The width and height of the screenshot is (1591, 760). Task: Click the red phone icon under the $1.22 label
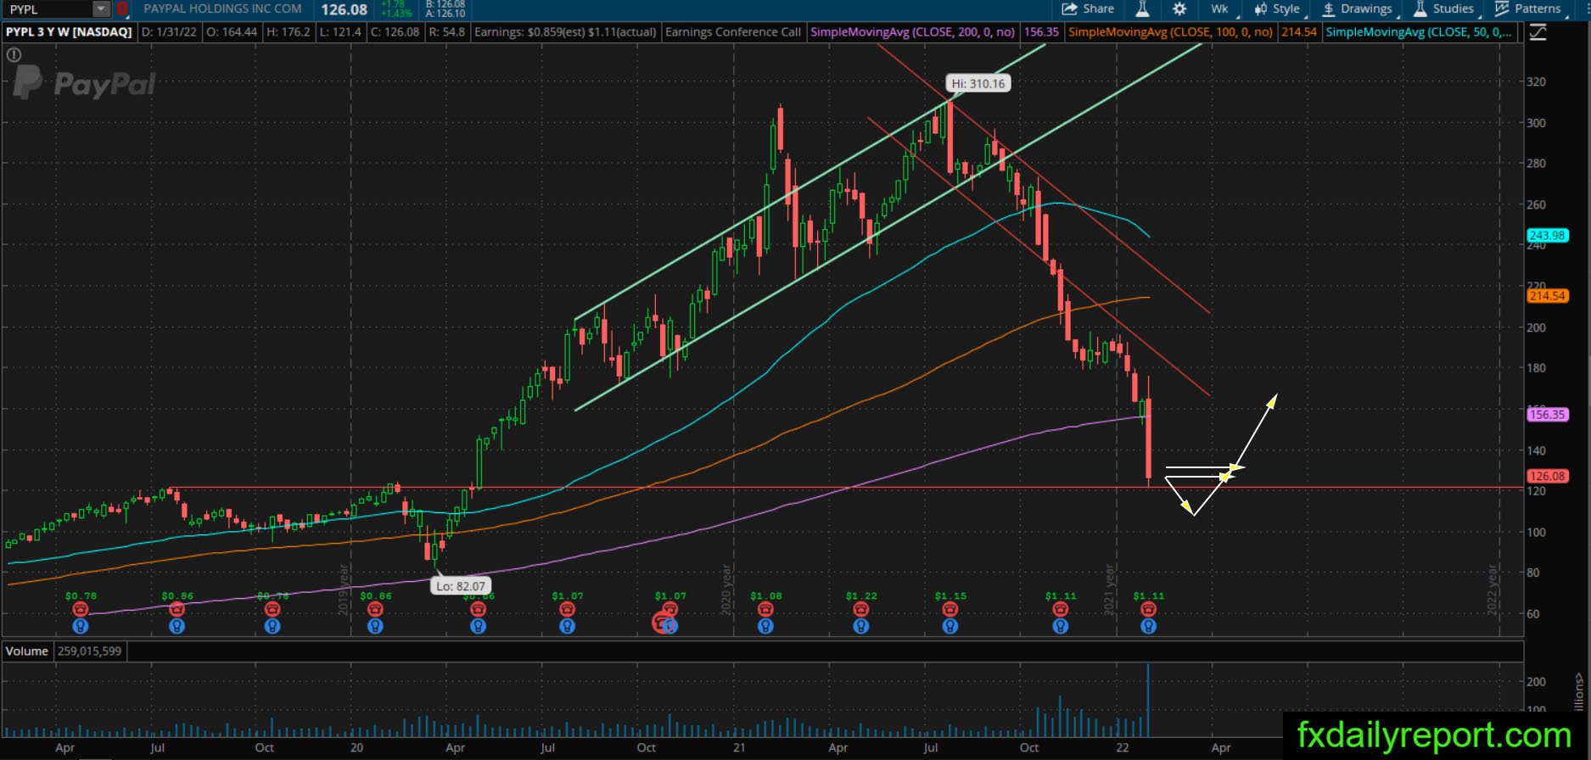tap(861, 609)
